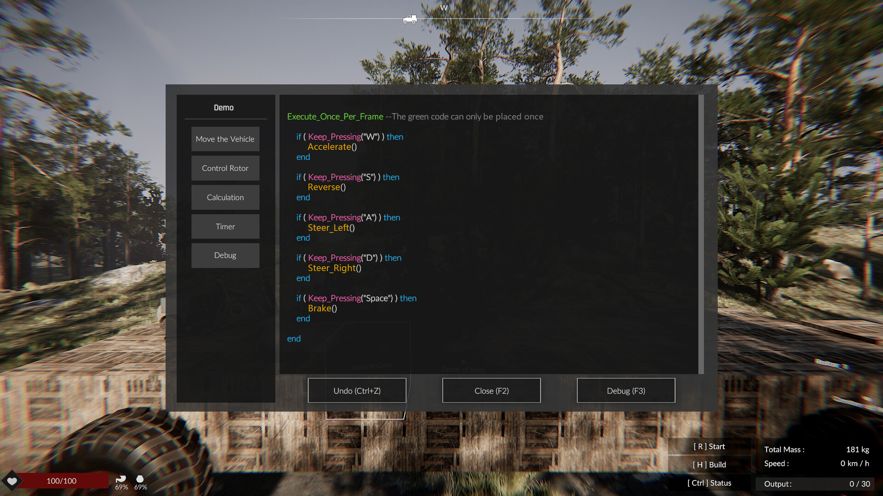
Task: Click the [Ctrl] Status hint
Action: (x=709, y=483)
